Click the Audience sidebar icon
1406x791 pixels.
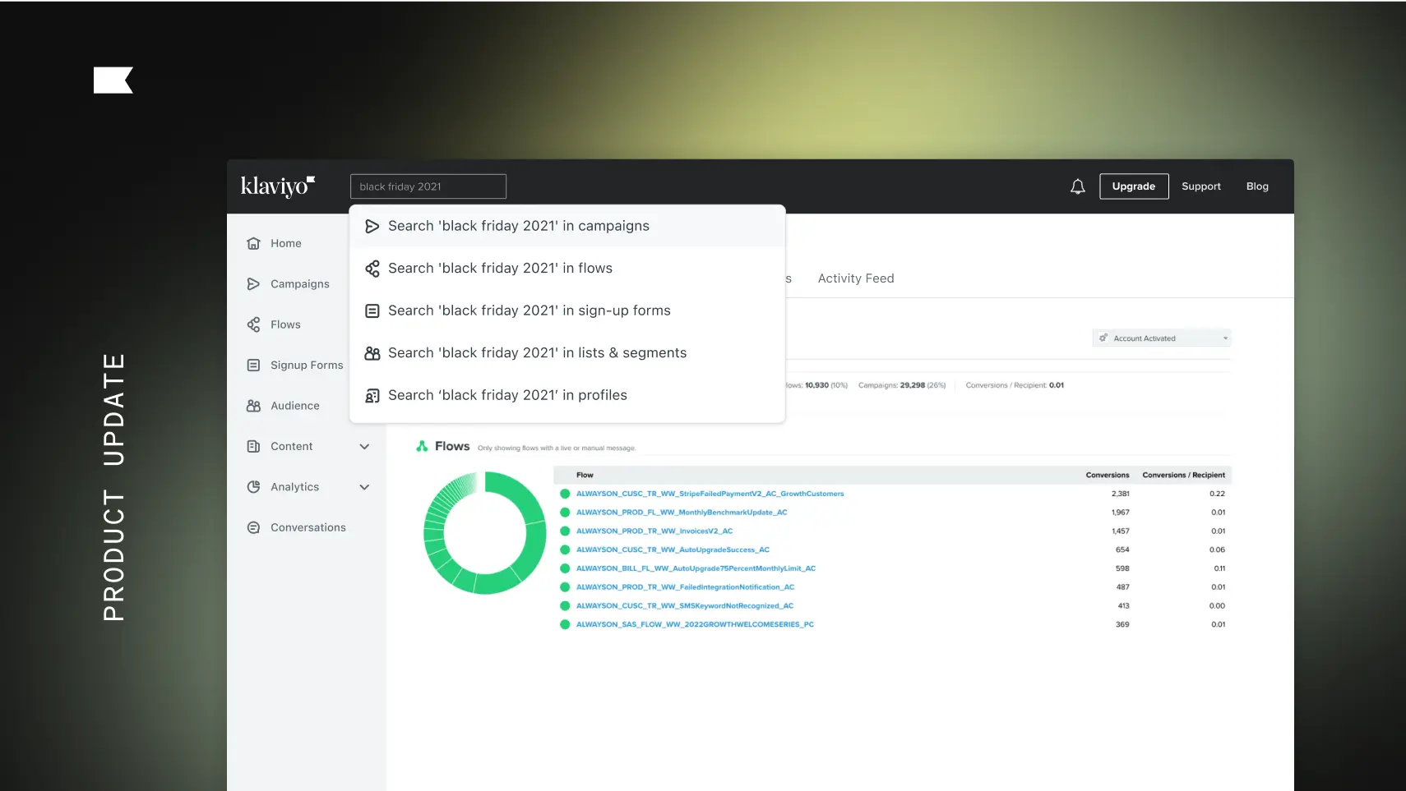253,406
